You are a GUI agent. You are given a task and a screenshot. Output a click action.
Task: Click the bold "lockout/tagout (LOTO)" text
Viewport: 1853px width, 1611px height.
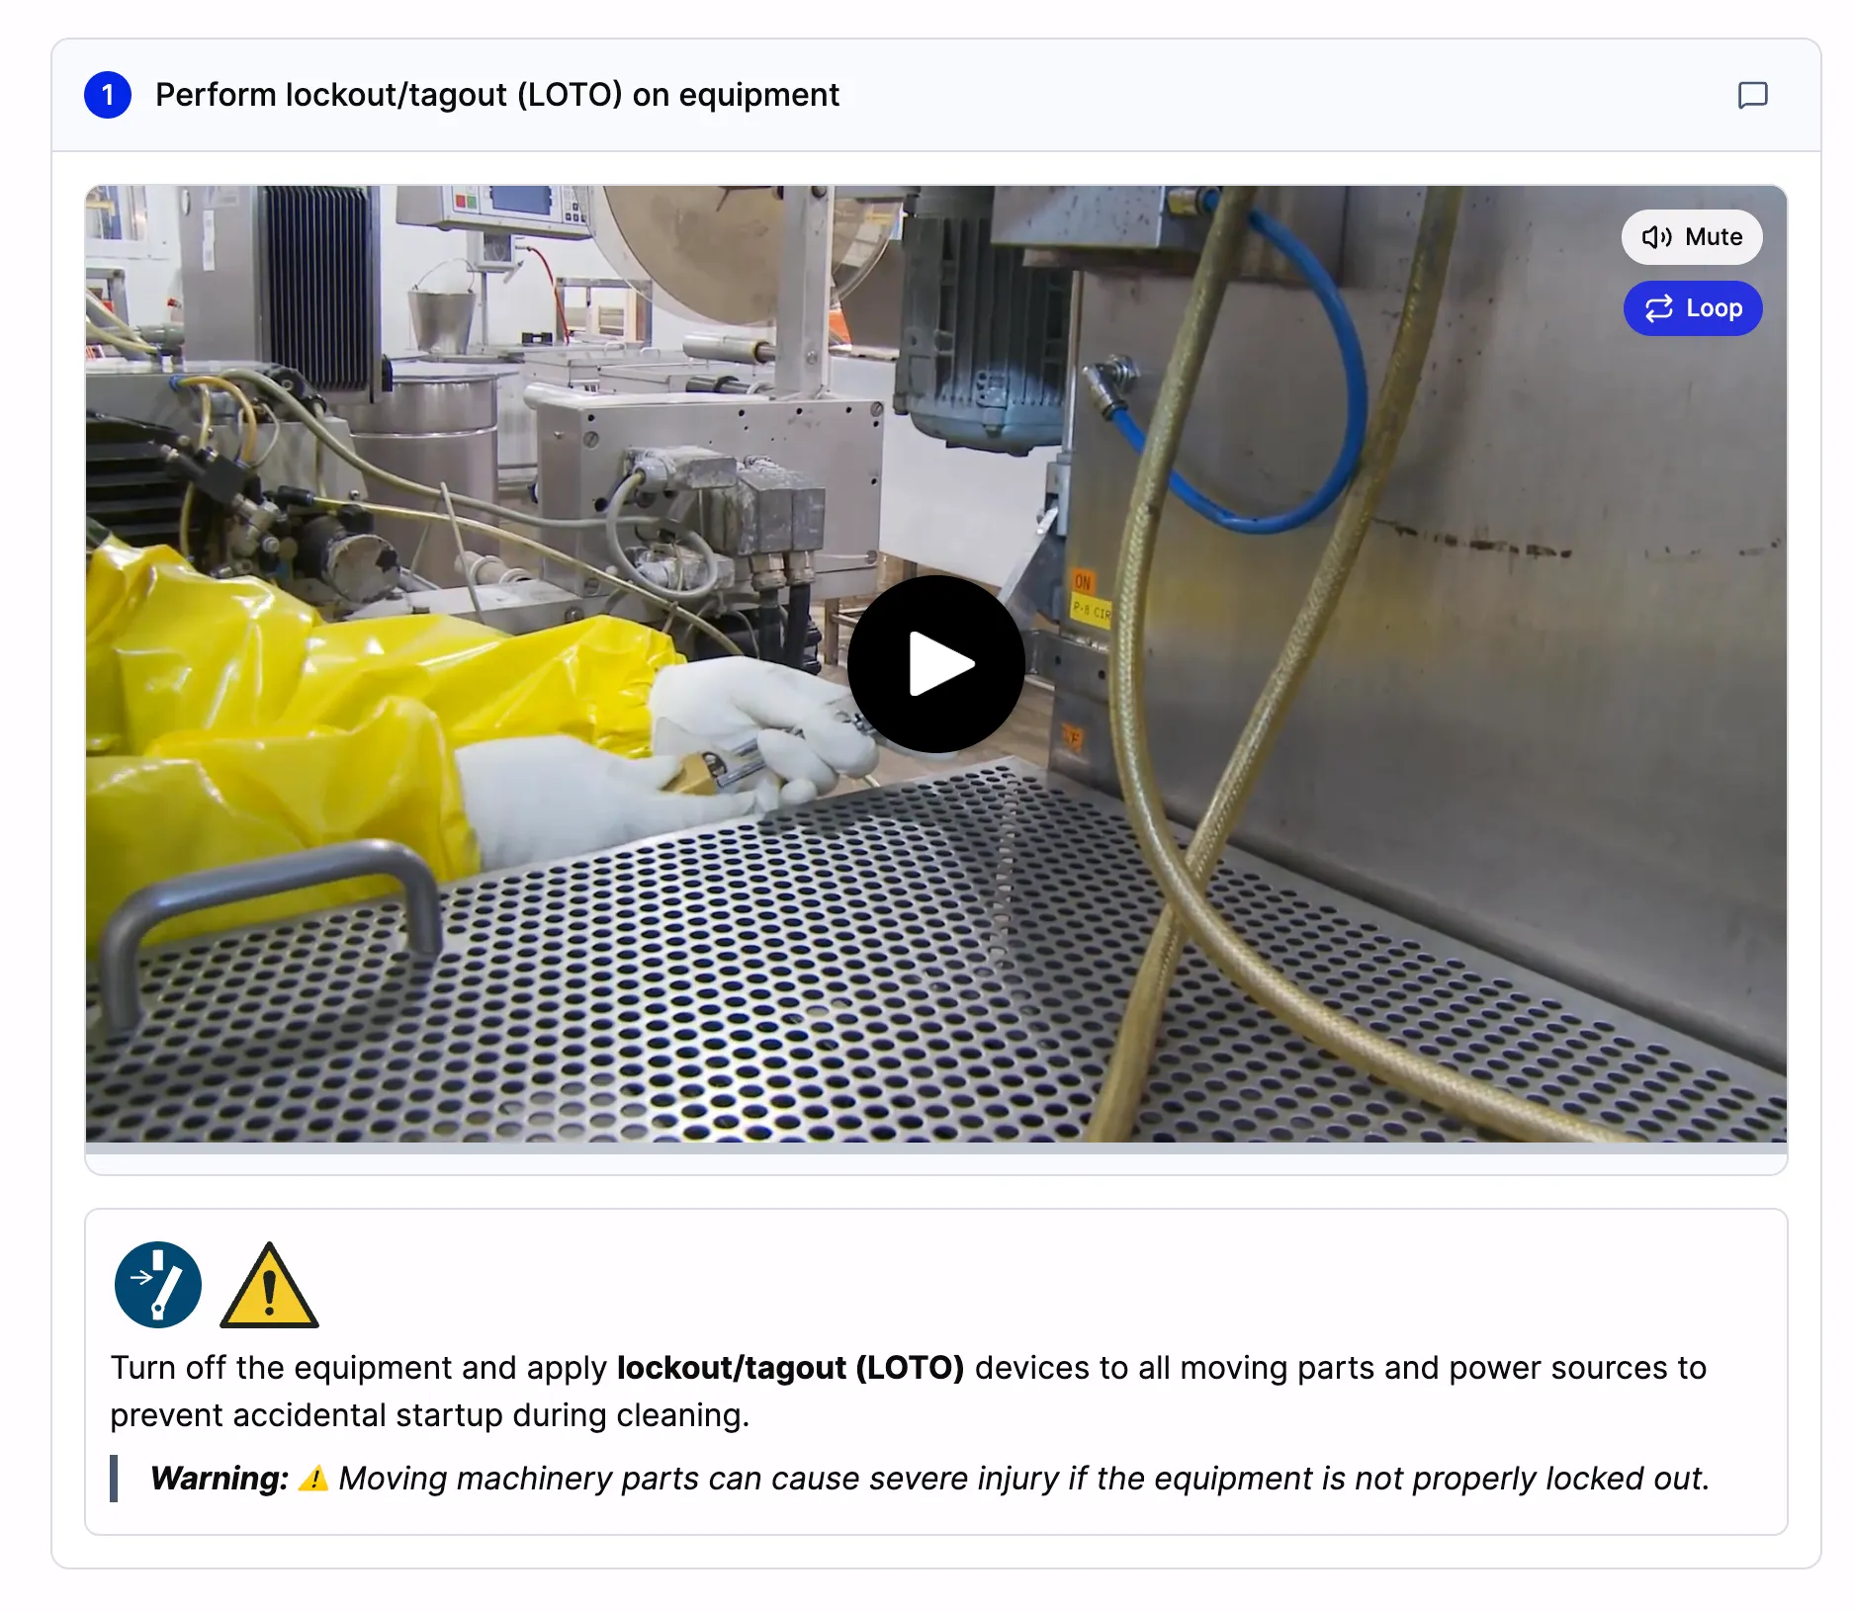click(790, 1368)
